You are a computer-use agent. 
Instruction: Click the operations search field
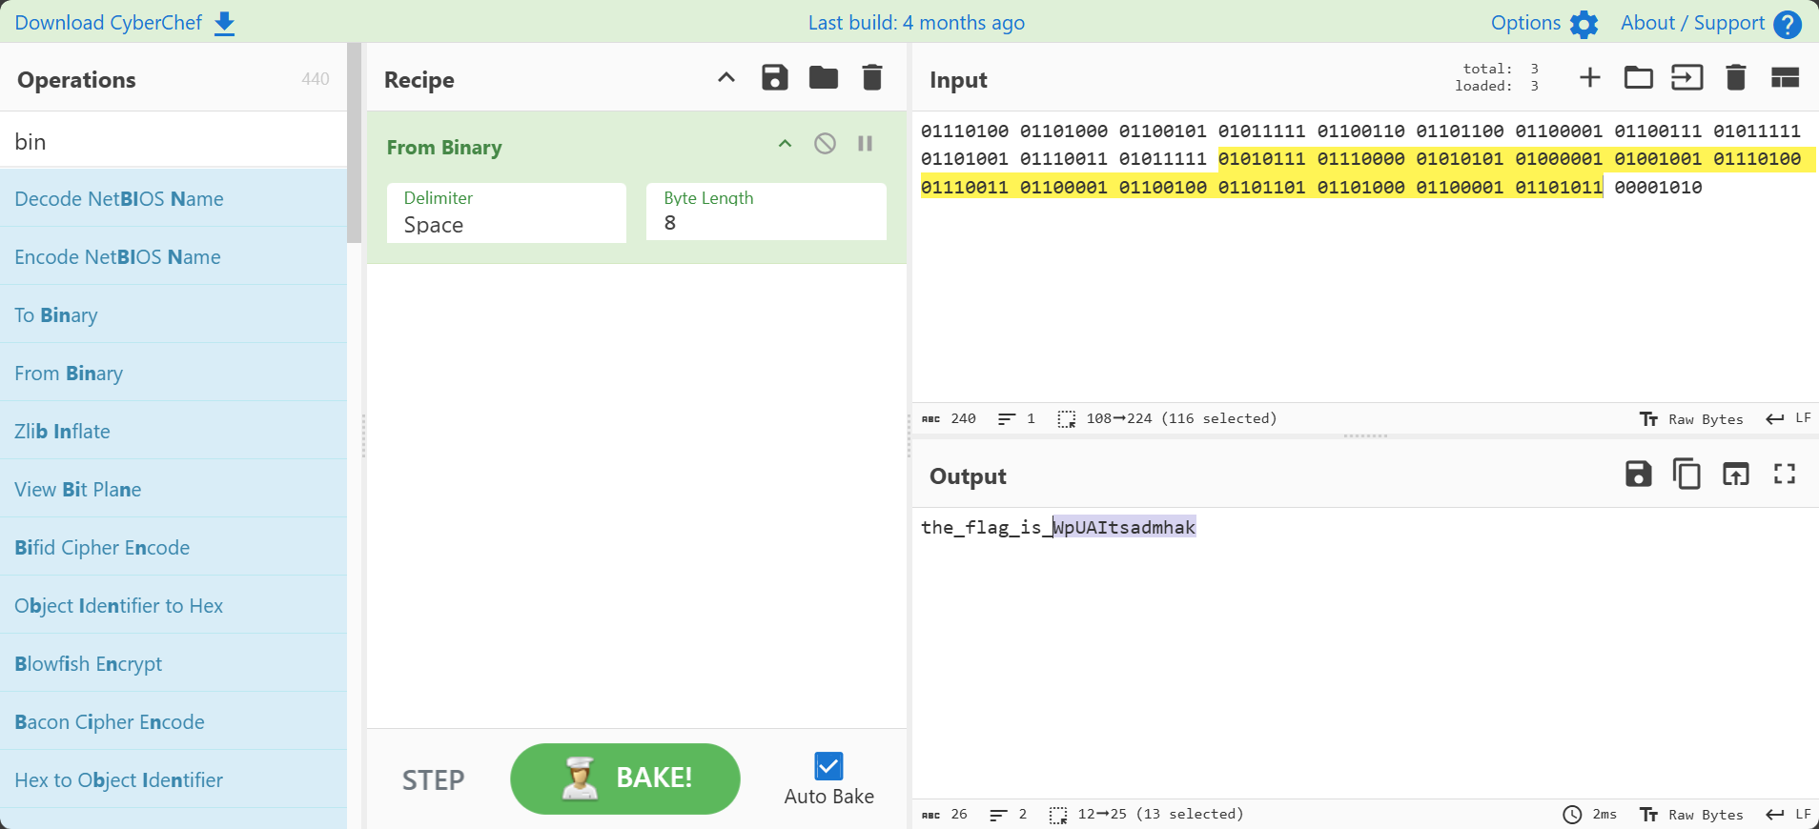tap(174, 142)
